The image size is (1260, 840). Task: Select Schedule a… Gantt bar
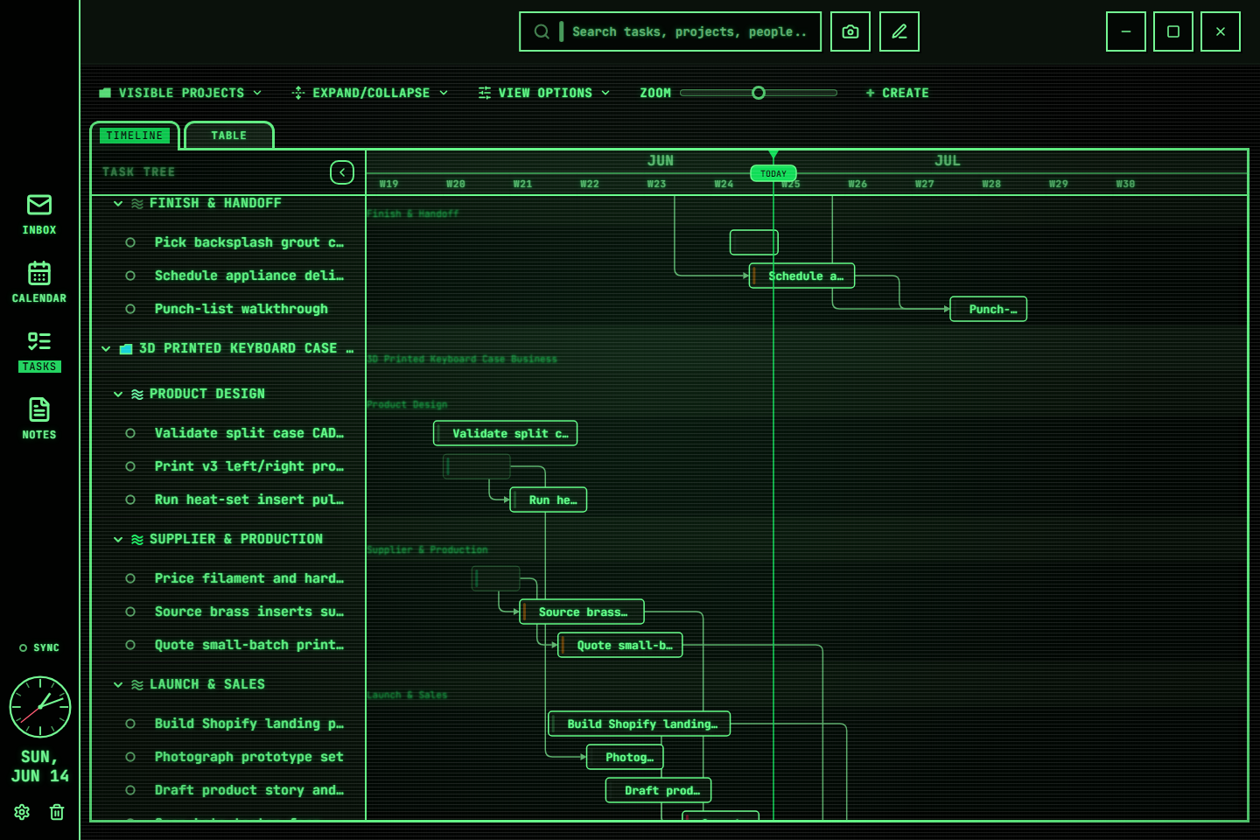802,276
